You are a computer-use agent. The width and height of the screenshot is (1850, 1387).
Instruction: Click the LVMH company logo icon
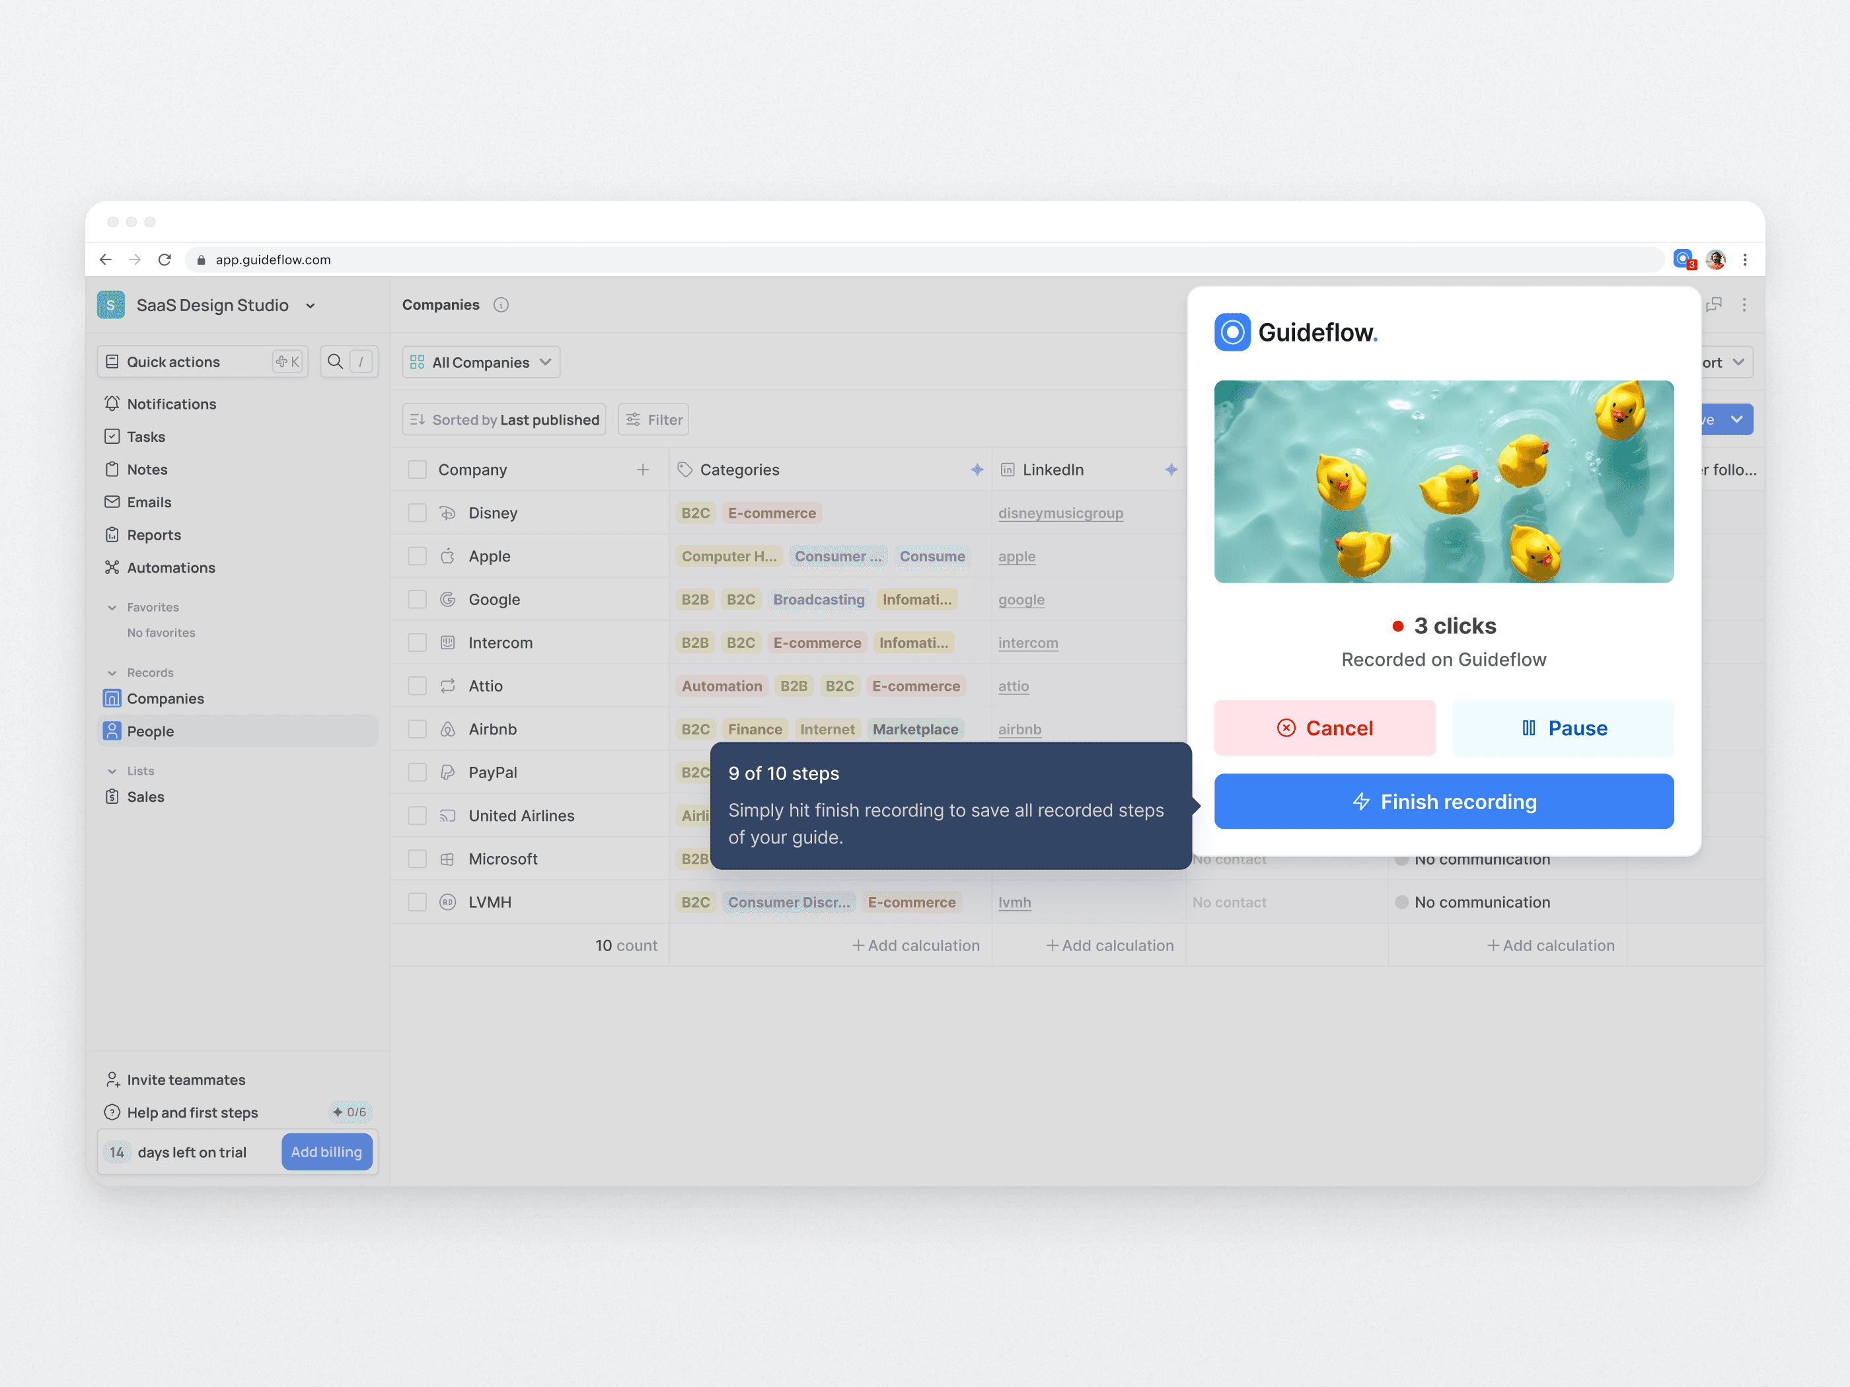(x=448, y=902)
